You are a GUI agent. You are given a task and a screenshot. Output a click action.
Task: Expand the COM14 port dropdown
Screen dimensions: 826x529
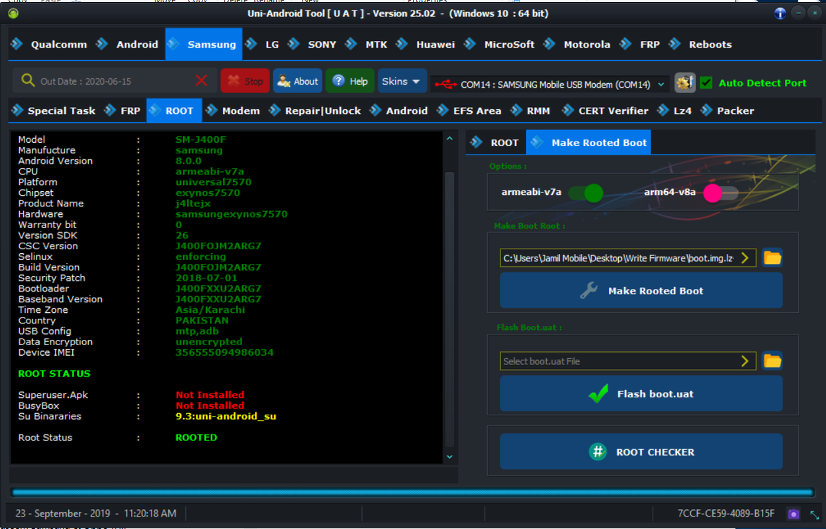661,85
